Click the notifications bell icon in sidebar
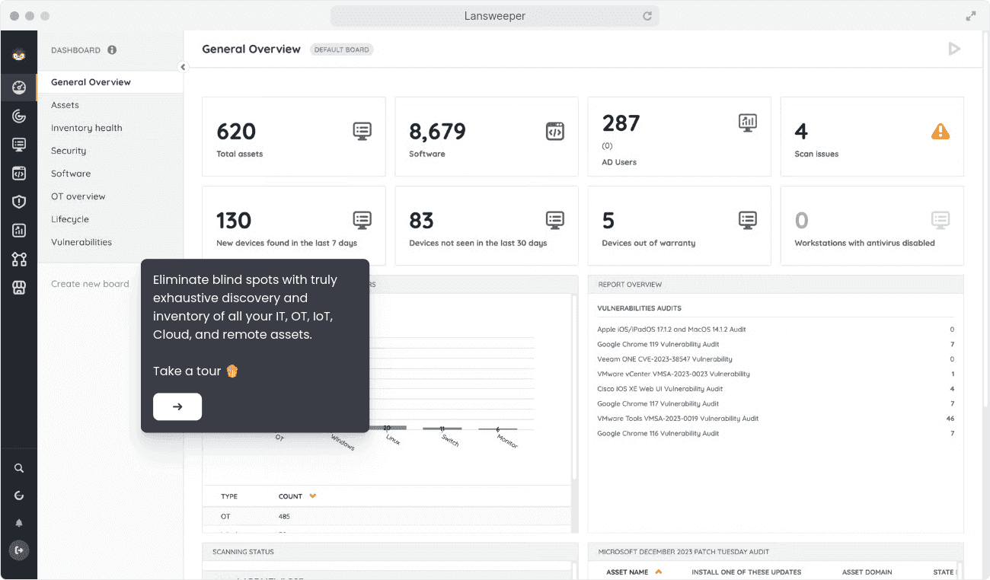Screen dimensions: 990x580 [19, 523]
